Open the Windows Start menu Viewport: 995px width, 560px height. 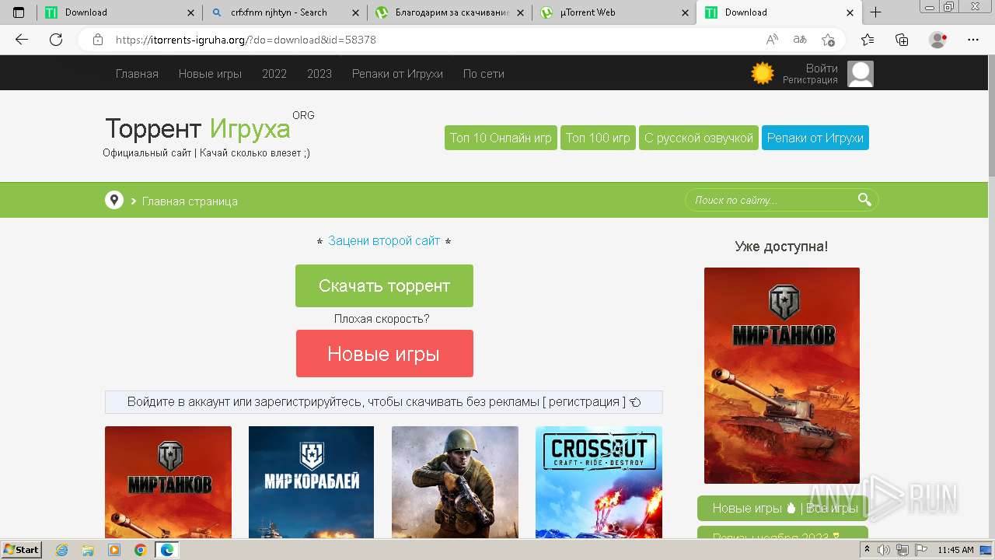click(21, 550)
